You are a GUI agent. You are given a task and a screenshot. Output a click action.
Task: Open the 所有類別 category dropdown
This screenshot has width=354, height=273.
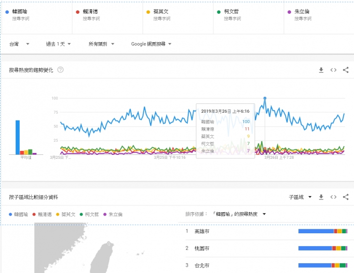[101, 44]
